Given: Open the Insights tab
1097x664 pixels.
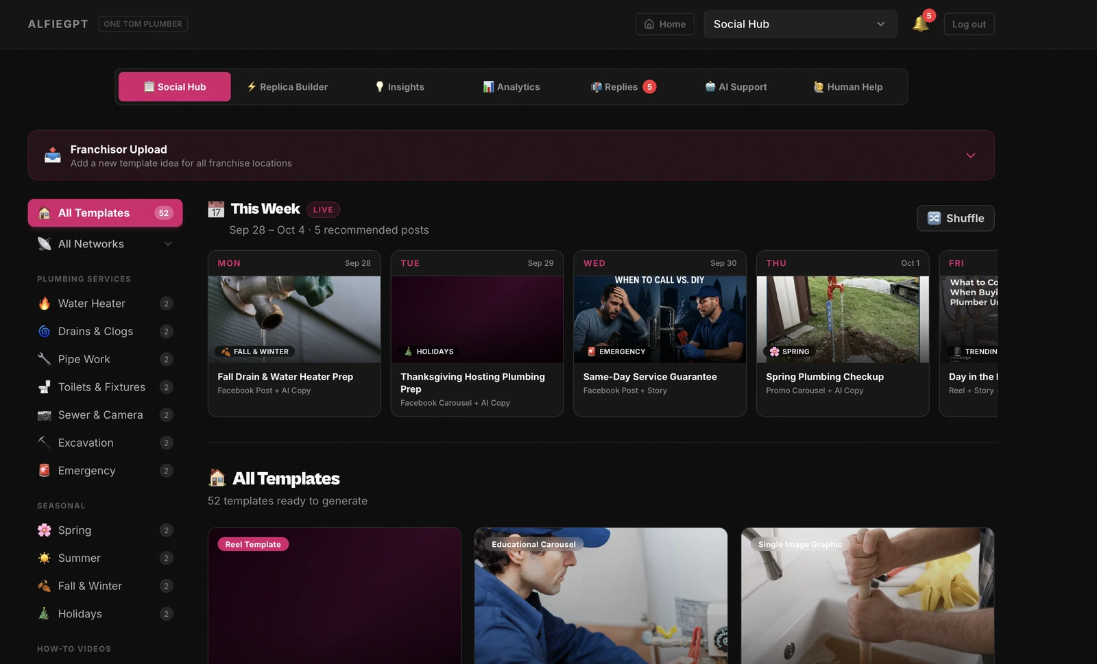Looking at the screenshot, I should 400,87.
